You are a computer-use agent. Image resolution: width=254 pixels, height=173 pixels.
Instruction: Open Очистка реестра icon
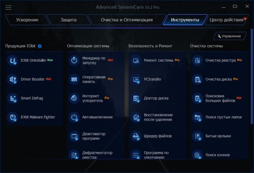(197, 60)
